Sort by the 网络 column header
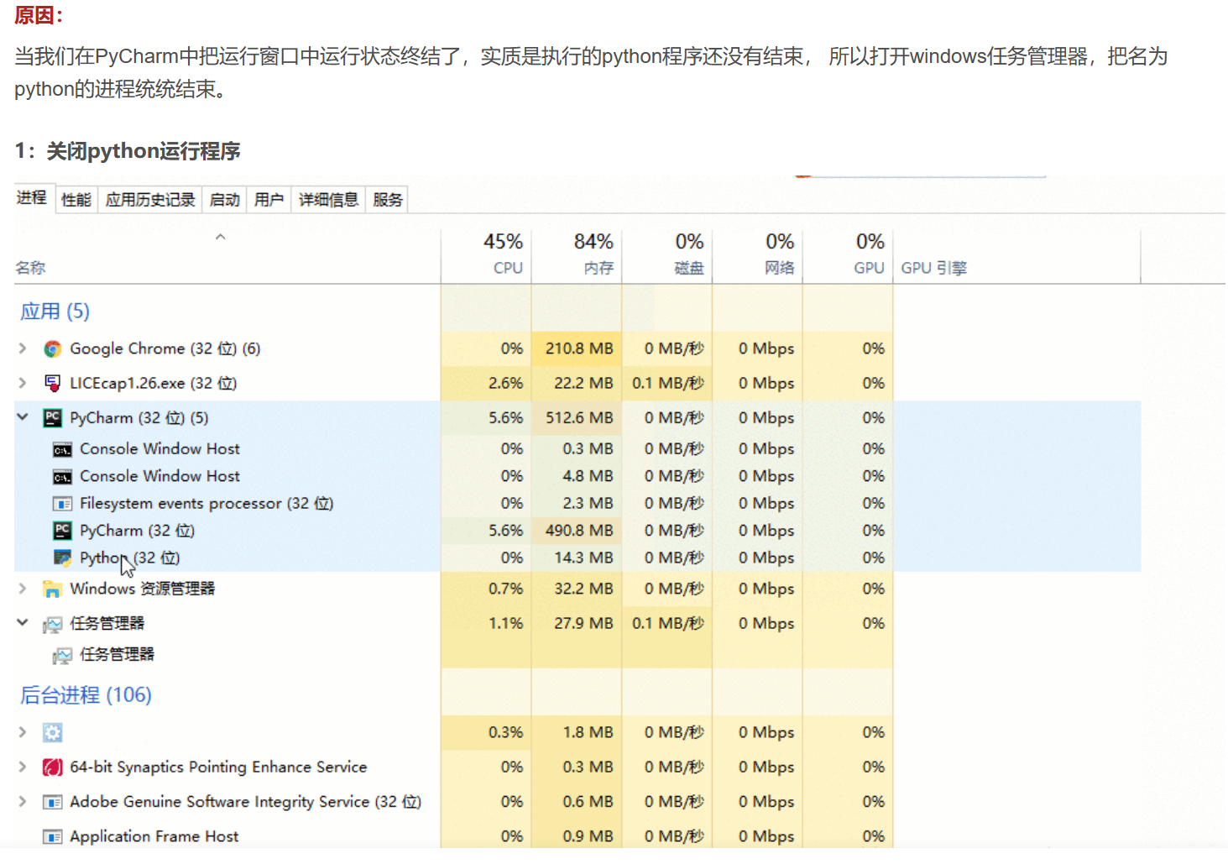Image resolution: width=1228 pixels, height=864 pixels. [758, 255]
